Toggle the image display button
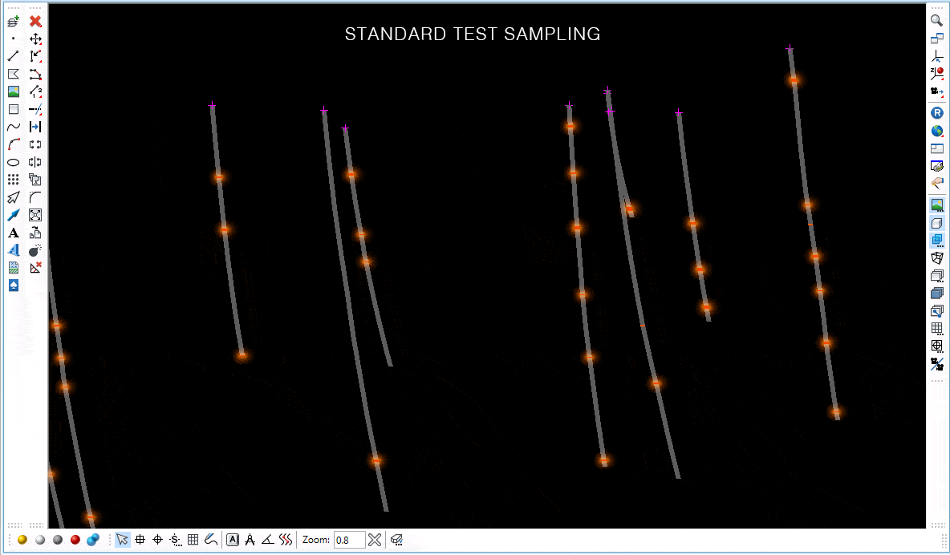 coord(936,205)
